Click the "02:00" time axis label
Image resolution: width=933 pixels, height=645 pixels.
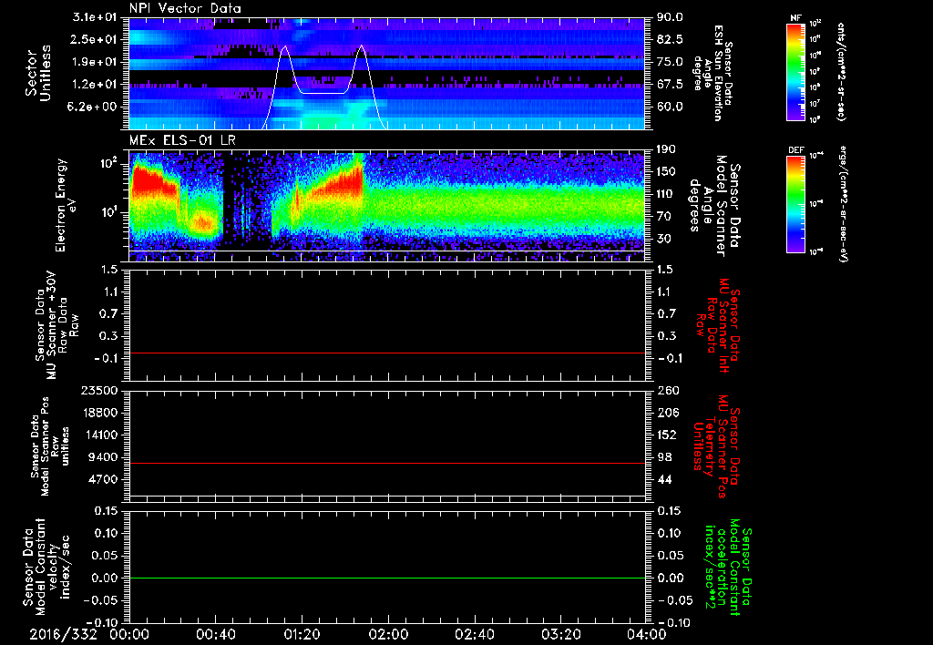pos(388,634)
